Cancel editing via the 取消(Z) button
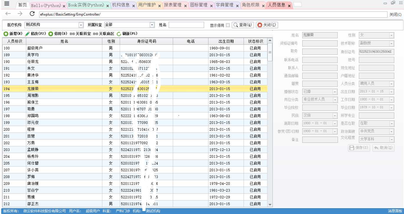 (x=383, y=148)
